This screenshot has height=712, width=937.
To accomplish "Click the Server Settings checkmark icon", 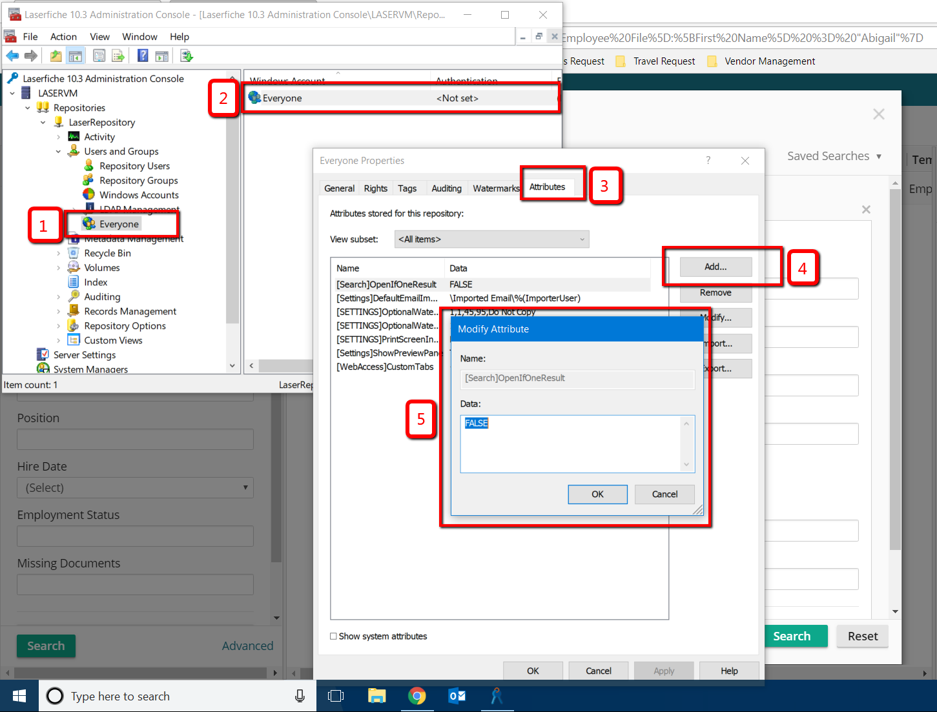I will pyautogui.click(x=43, y=354).
